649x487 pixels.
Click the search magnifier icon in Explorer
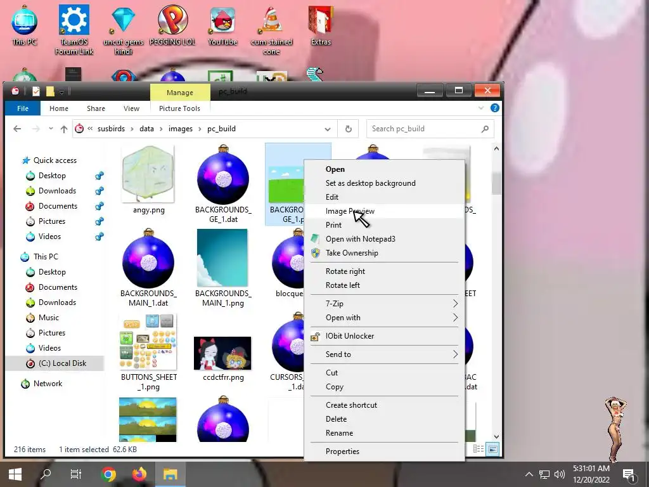pyautogui.click(x=485, y=129)
